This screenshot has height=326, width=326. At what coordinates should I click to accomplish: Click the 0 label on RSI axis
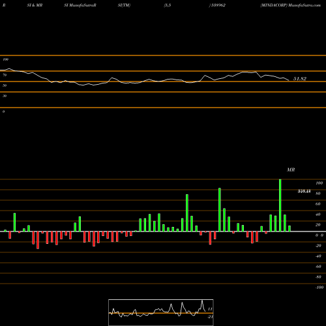tap(3, 111)
